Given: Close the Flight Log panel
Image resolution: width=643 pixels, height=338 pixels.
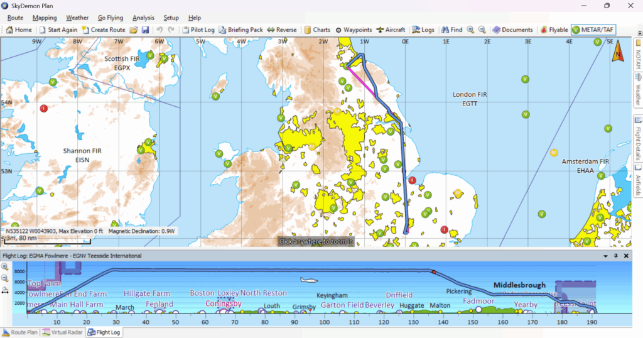Looking at the screenshot, I should coord(626,256).
